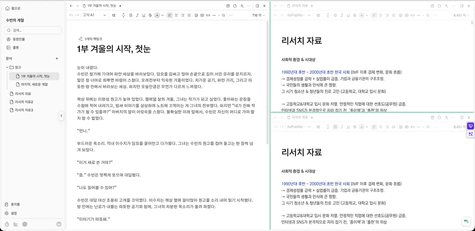Open divider style dropdown in left editor
The image size is (475, 231).
tap(218, 15)
